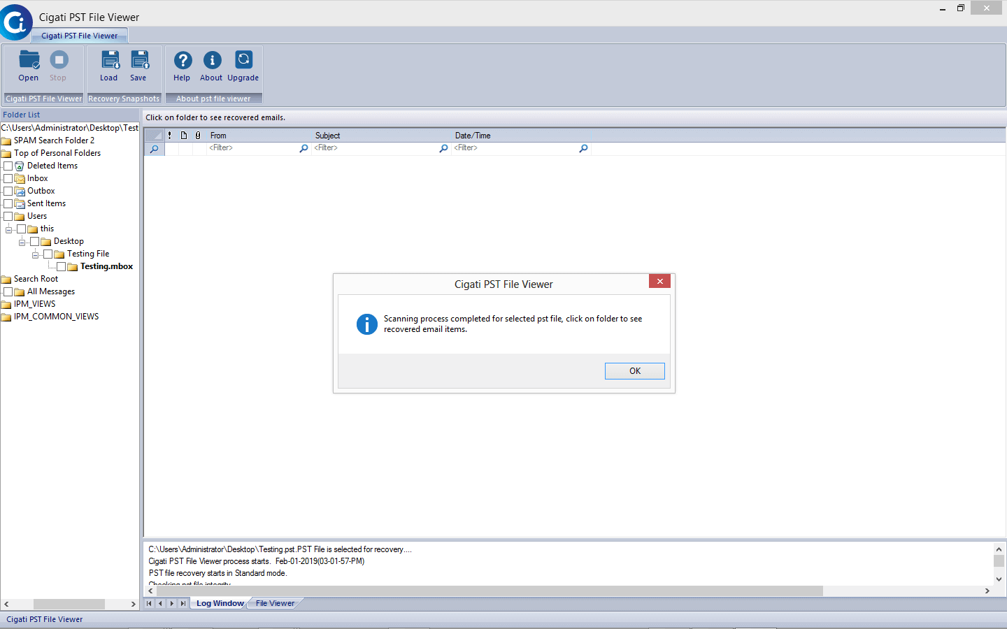Viewport: 1007px width, 629px height.
Task: Click the log window vertical scrollbar thumb
Action: [x=999, y=561]
